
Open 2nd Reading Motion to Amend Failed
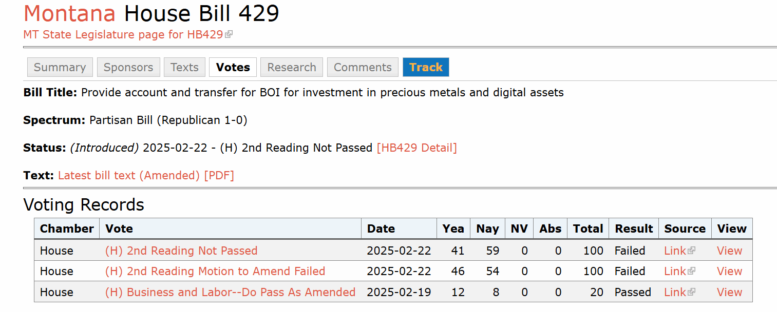pos(215,272)
